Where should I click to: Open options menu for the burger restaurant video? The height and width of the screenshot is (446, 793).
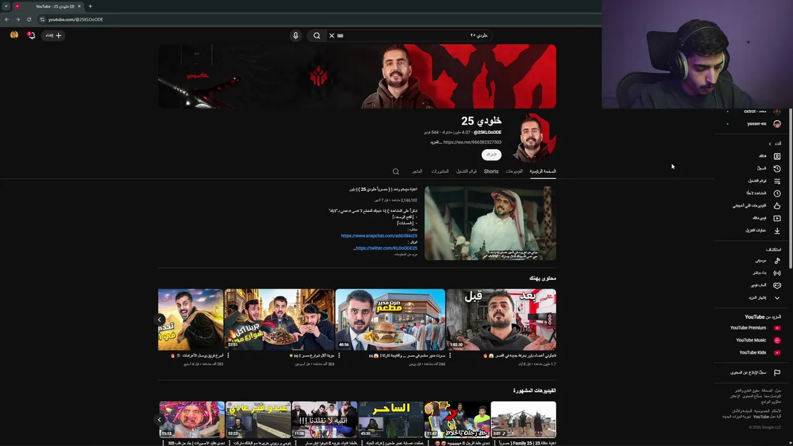tap(340, 356)
